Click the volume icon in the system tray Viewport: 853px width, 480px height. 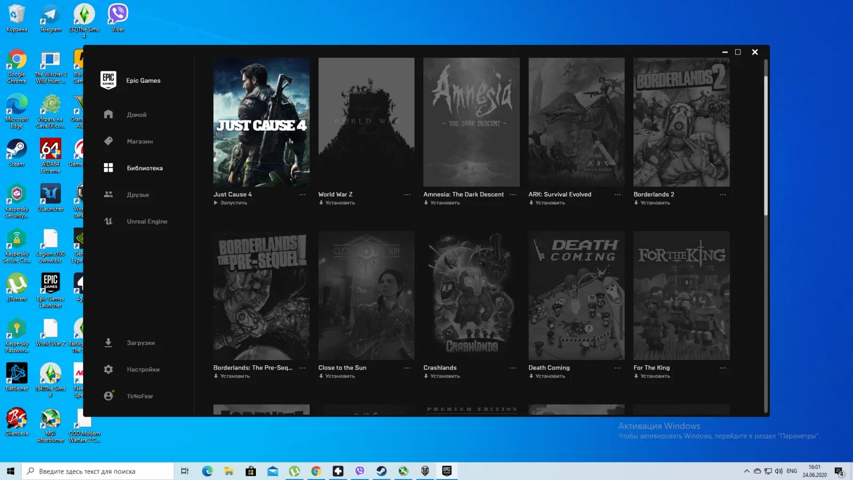click(x=778, y=471)
